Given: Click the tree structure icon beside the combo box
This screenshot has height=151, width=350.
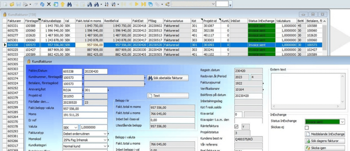Looking at the screenshot, I should (167, 4).
